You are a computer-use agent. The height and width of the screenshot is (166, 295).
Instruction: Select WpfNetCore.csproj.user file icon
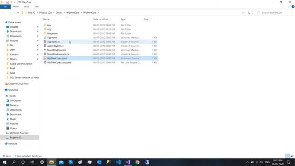(45, 62)
